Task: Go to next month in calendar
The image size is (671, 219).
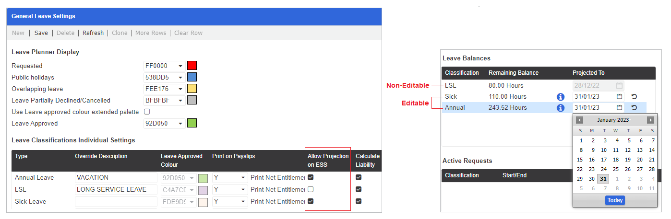Action: (x=650, y=120)
